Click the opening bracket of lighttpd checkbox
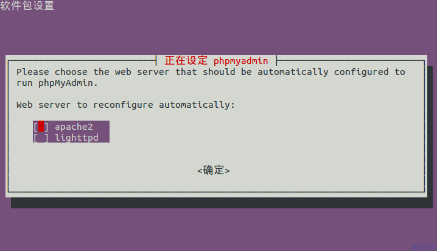 click(x=35, y=138)
